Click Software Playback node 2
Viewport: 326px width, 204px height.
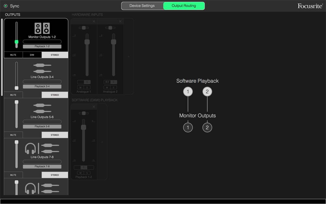[x=207, y=92]
